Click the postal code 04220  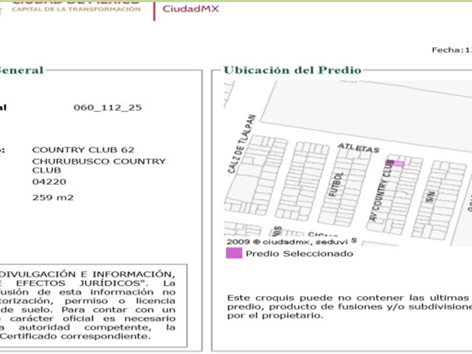point(49,181)
